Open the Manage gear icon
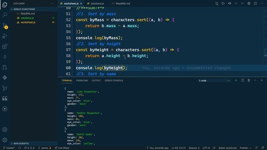Screen dimensions: 267x150 5,140
